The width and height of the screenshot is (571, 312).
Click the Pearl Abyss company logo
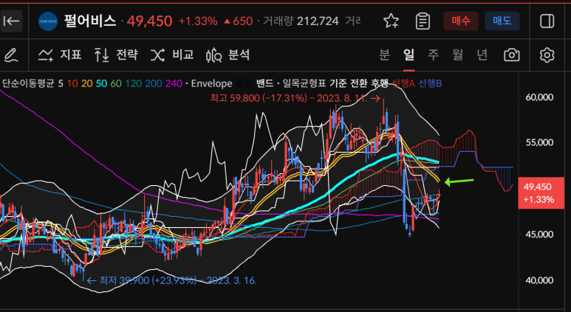(x=48, y=21)
